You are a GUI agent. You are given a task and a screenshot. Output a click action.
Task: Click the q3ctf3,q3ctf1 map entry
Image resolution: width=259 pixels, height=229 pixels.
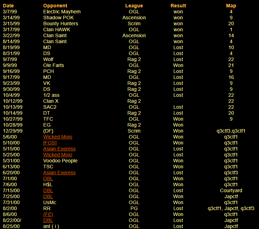(231, 131)
